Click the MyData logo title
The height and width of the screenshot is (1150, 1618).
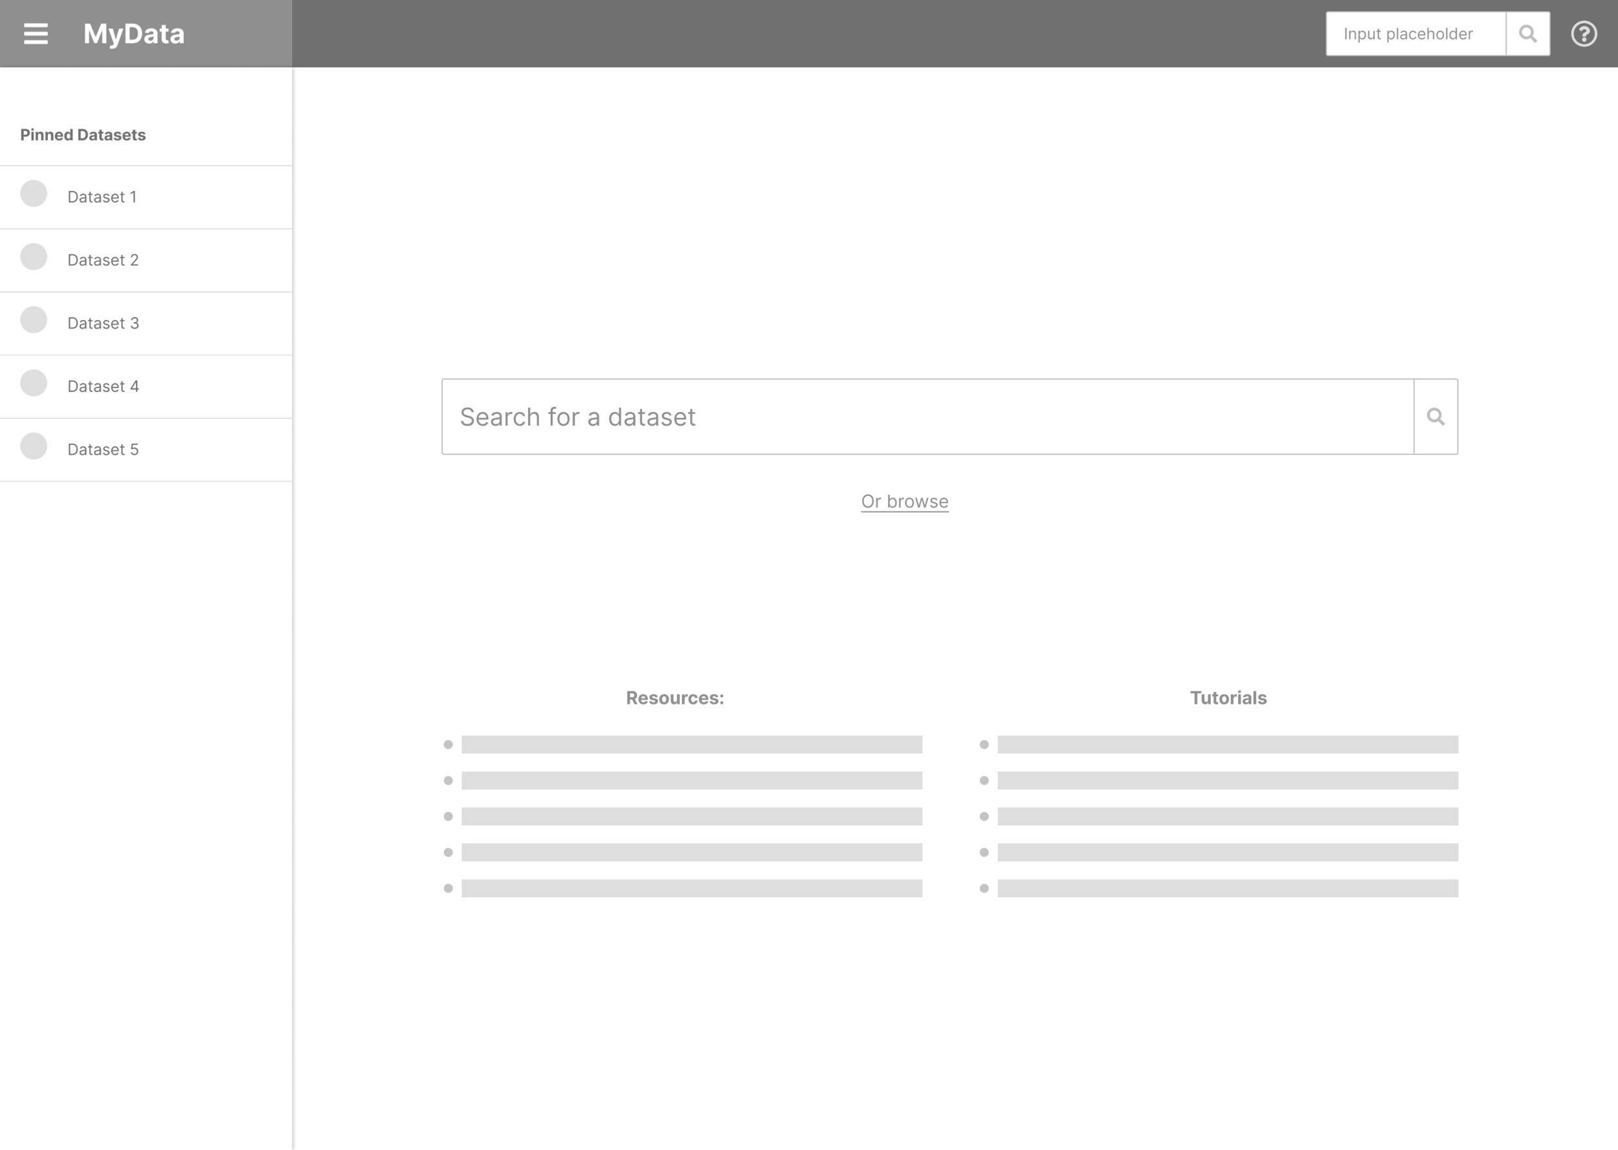134,33
